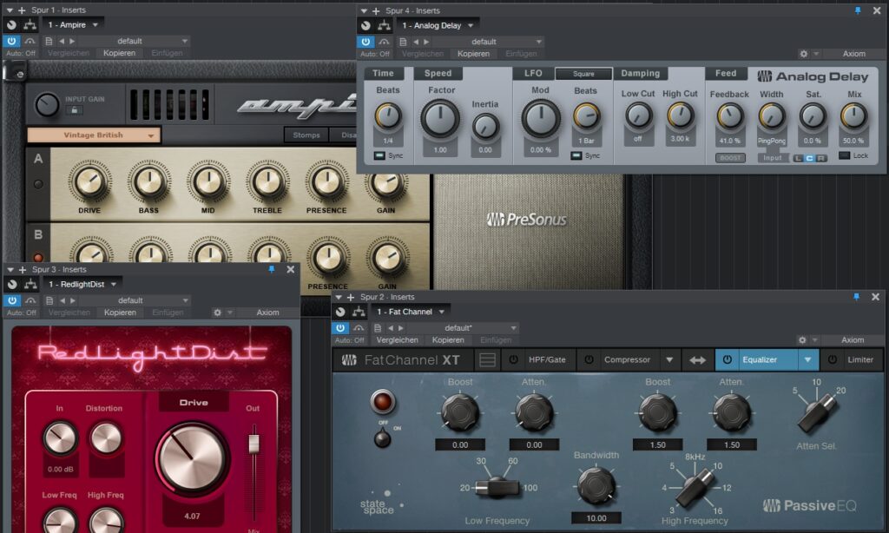Screen dimensions: 889x533
Task: Pin the Spur 3 Inserts window
Action: click(x=272, y=269)
